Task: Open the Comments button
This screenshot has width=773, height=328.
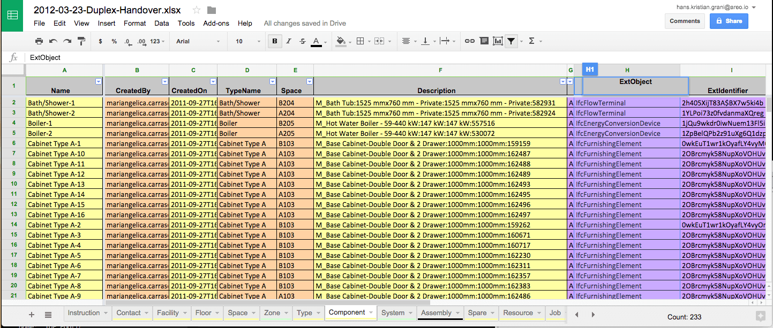Action: pyautogui.click(x=685, y=21)
